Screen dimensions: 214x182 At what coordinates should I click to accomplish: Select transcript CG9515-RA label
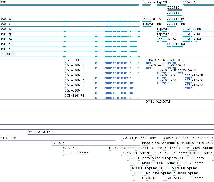click(x=176, y=44)
